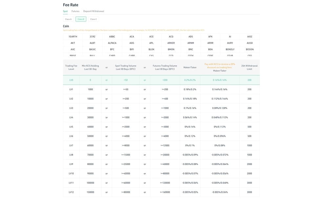
Task: Switch to the Spot fee tab
Action: tap(65, 11)
